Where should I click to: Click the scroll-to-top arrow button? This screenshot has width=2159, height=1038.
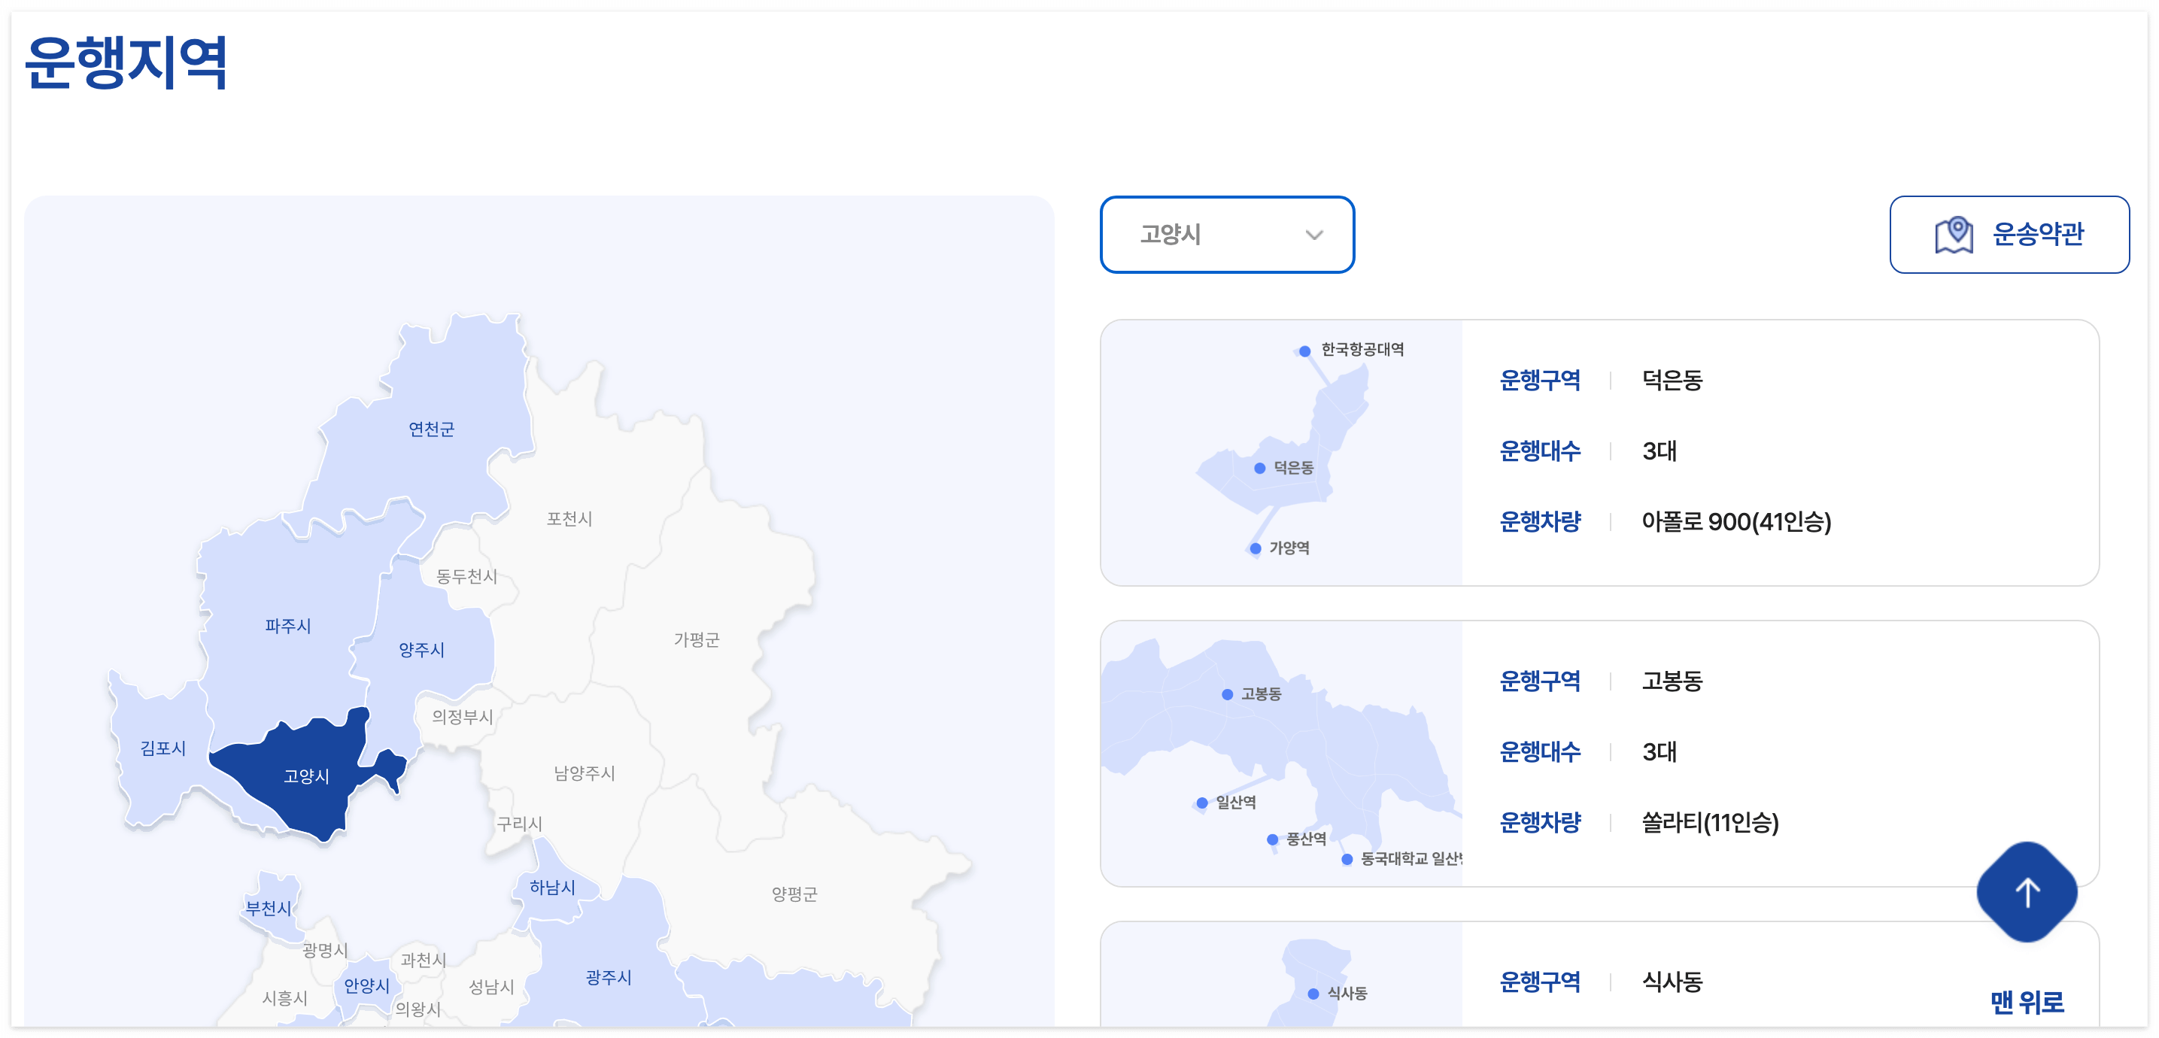click(x=2027, y=892)
